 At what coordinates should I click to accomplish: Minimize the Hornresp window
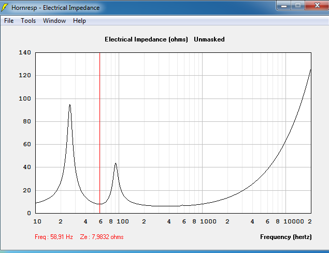[x=284, y=6]
